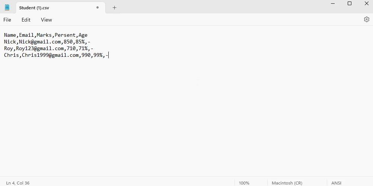Place cursor in the Nick@gmail.com row
This screenshot has width=373, height=186.
pos(47,42)
